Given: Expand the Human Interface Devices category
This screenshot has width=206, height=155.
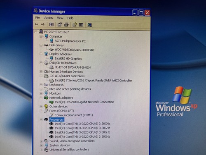Looking at the screenshot, I should (x=41, y=72).
